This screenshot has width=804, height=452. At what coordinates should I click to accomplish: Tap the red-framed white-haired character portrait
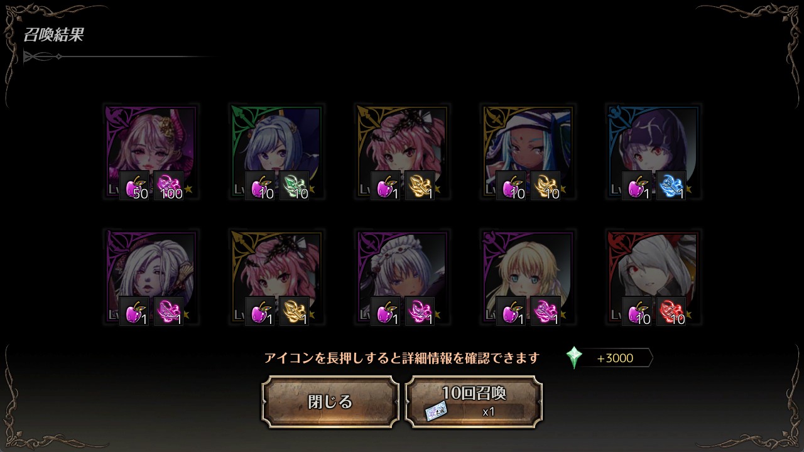(654, 277)
